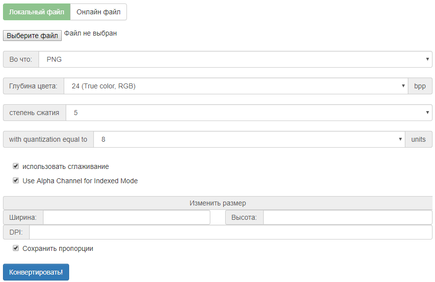
Task: Click the Глубина цвета label
Action: coord(34,86)
